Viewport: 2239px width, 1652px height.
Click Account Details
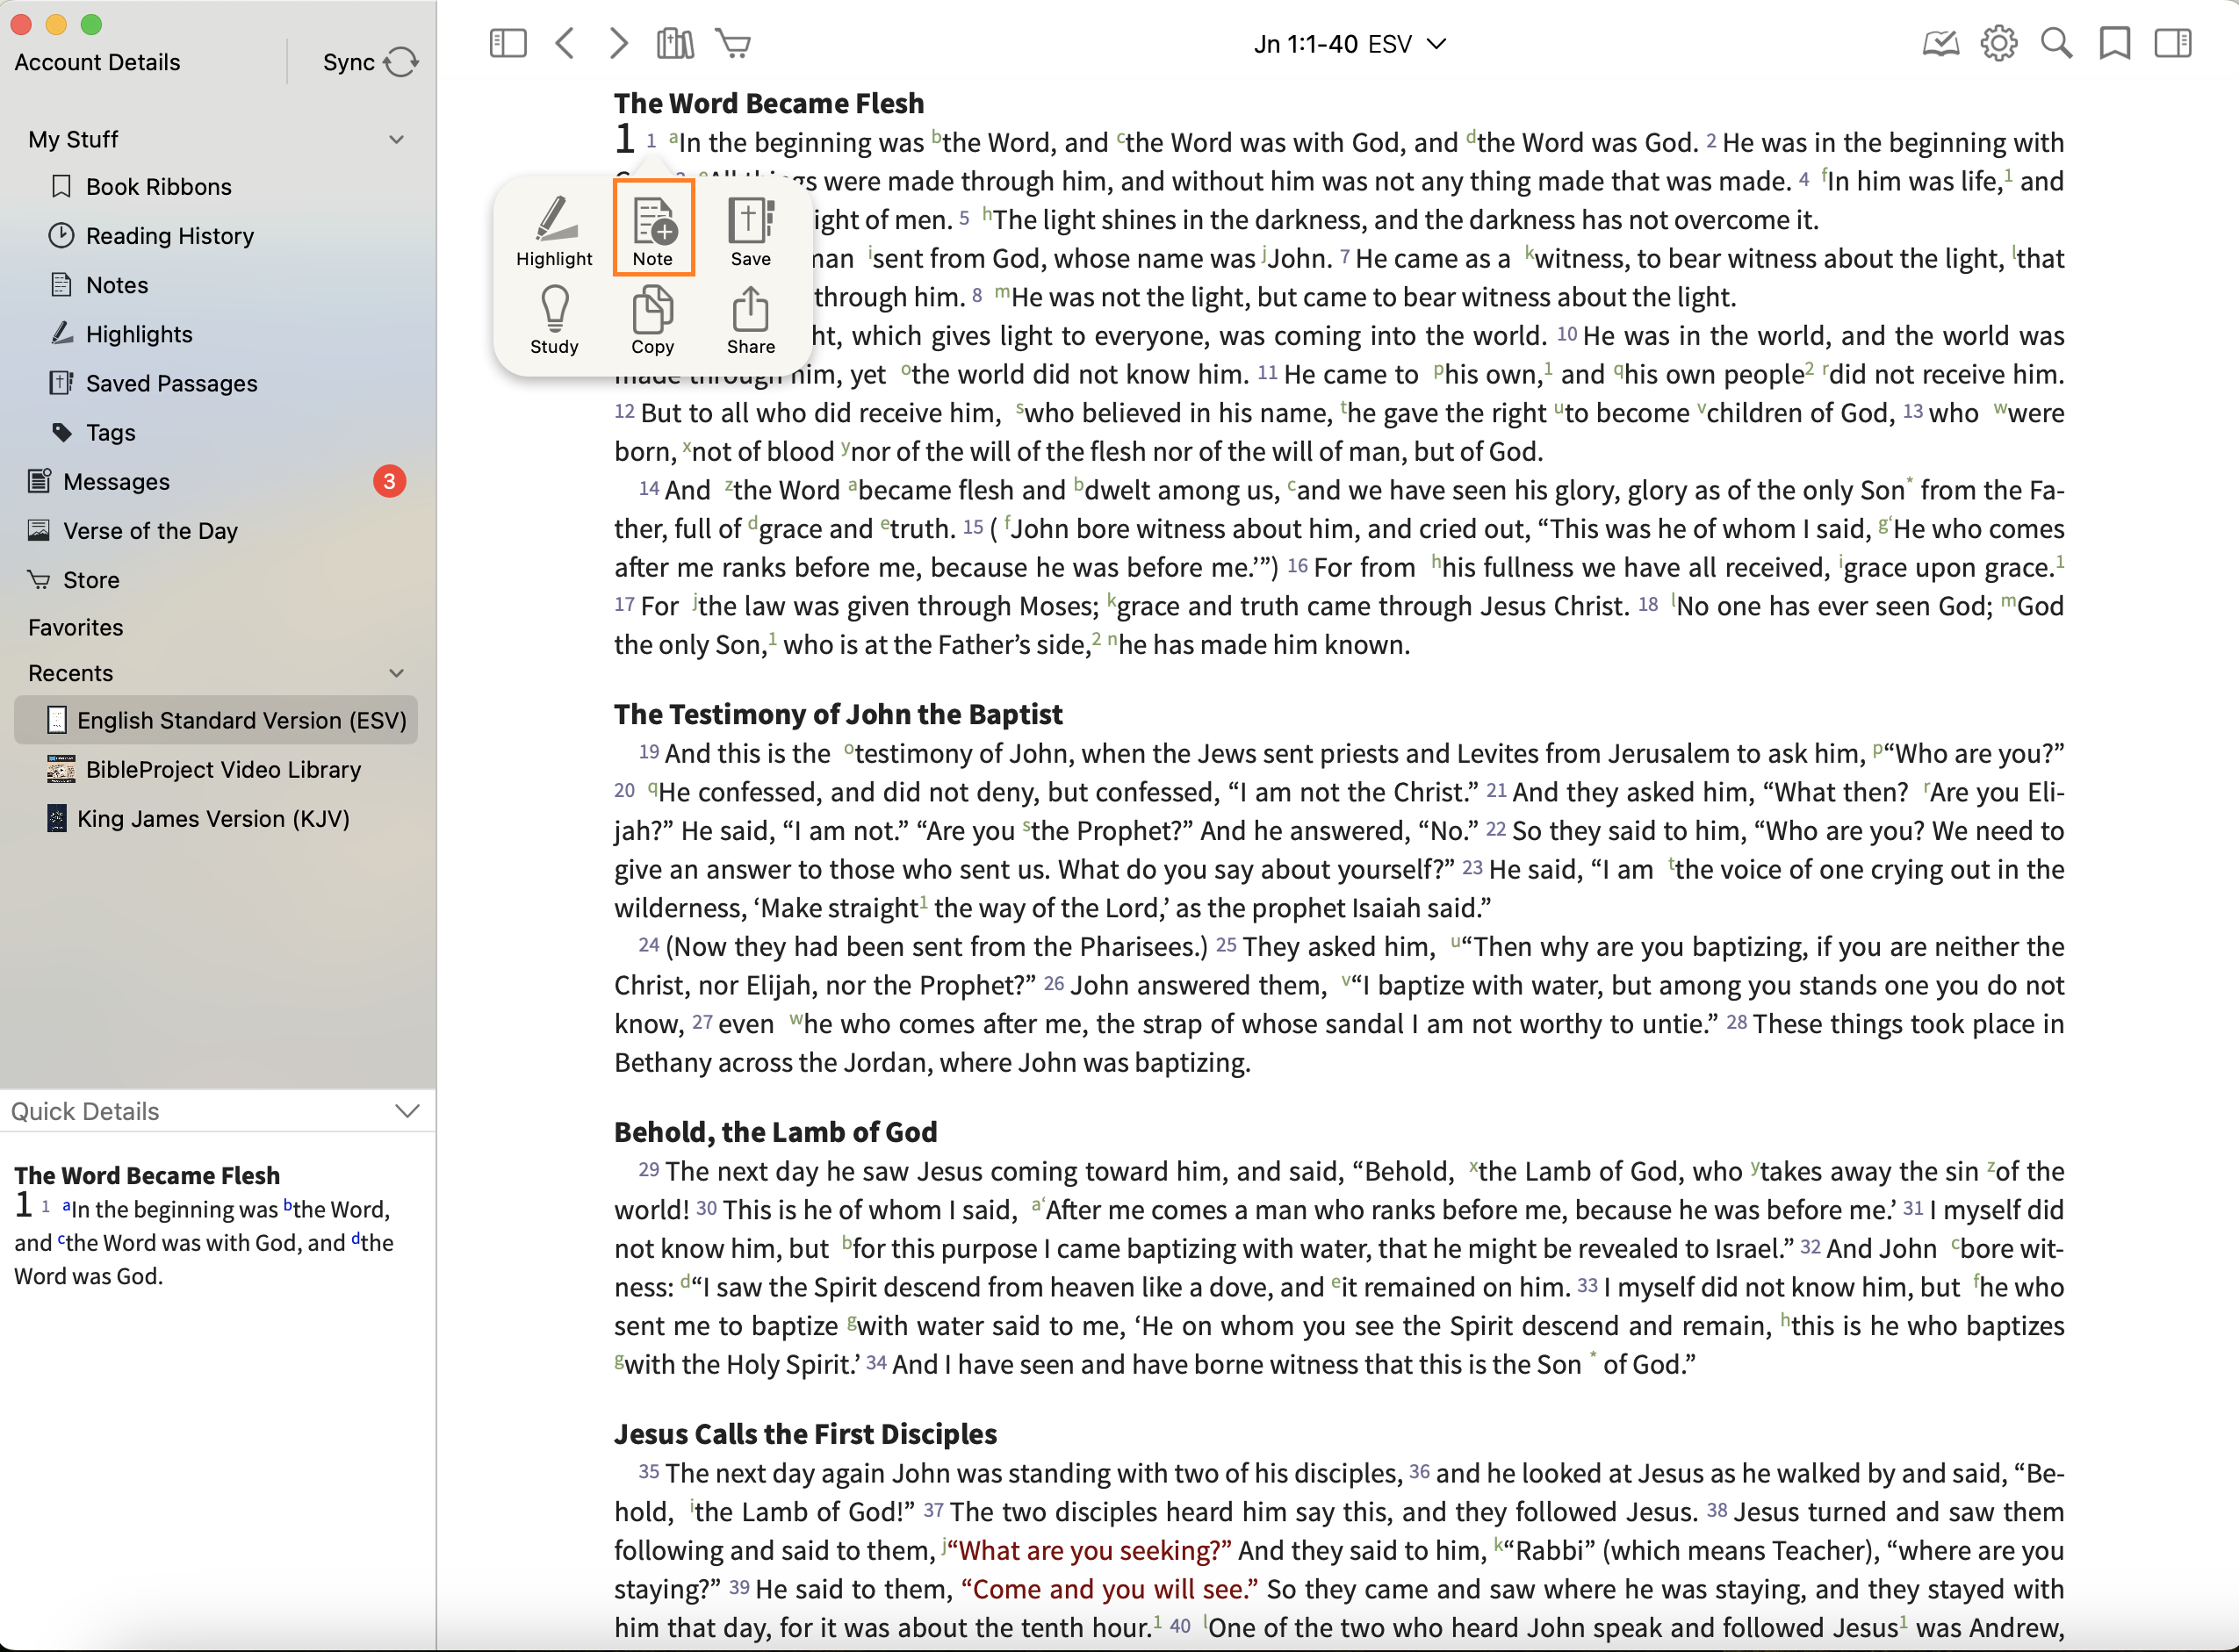(x=98, y=62)
